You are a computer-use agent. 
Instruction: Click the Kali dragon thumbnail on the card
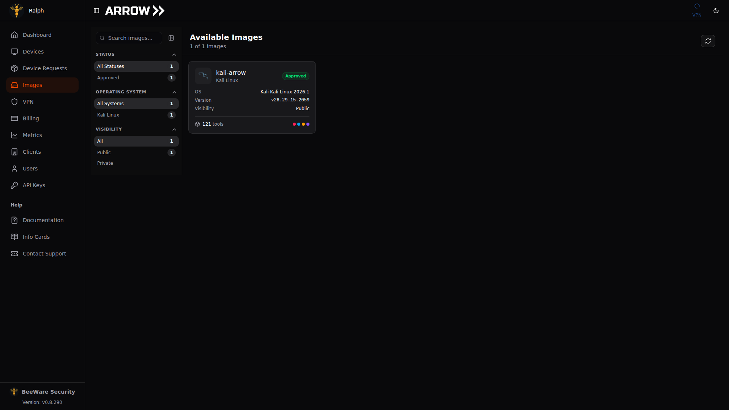[203, 76]
